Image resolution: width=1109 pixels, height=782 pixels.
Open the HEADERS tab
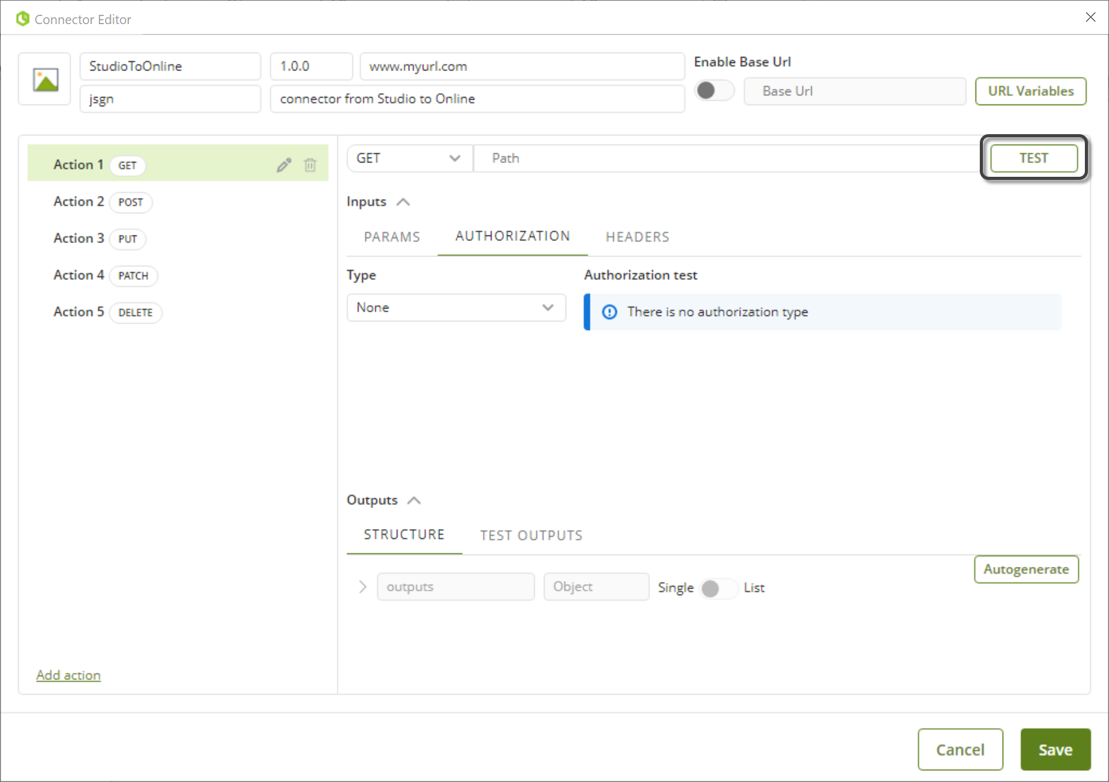click(x=637, y=237)
